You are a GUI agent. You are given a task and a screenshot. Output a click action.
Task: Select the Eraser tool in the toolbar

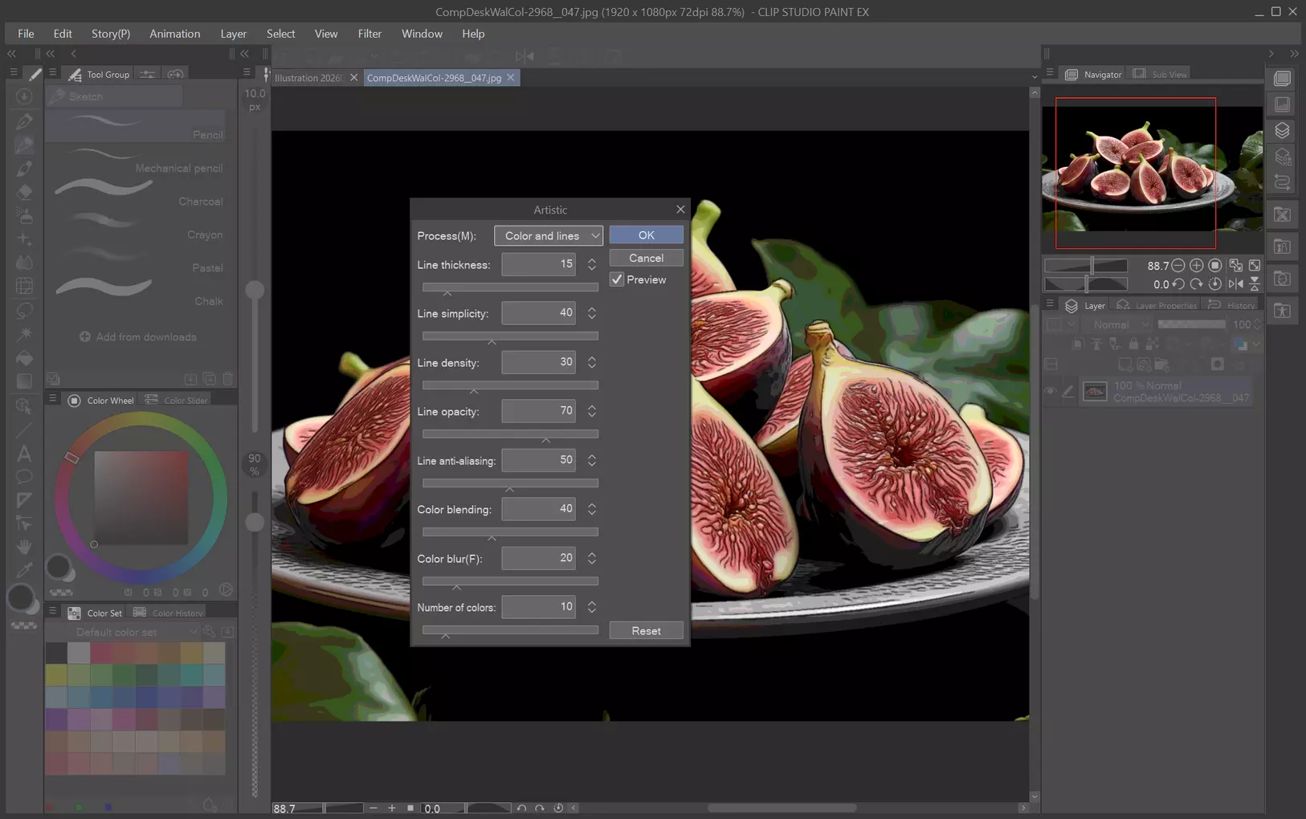click(24, 192)
